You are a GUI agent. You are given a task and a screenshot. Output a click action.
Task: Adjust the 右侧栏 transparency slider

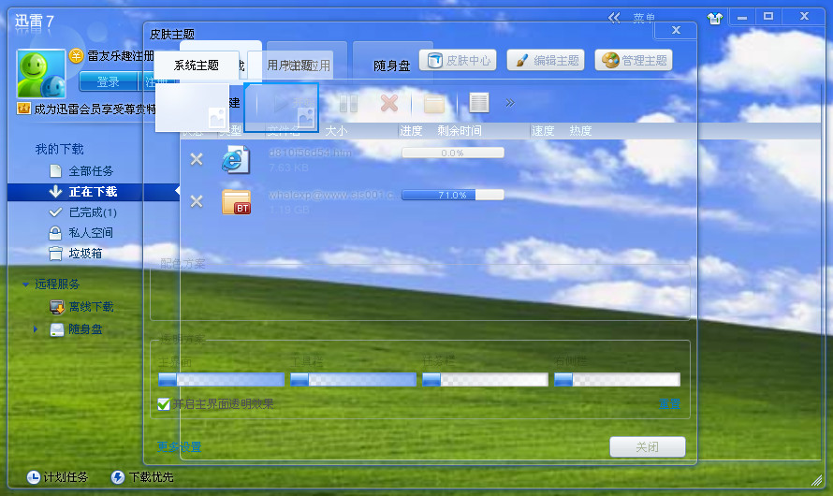click(617, 380)
